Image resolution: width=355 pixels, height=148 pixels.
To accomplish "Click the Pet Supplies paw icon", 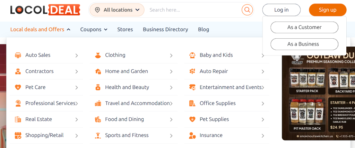I will point(192,119).
